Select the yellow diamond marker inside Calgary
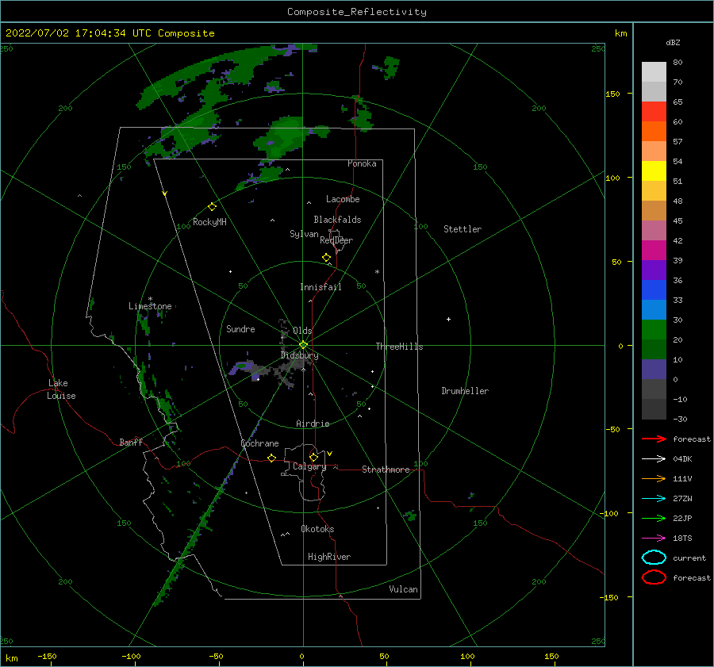 tap(313, 457)
